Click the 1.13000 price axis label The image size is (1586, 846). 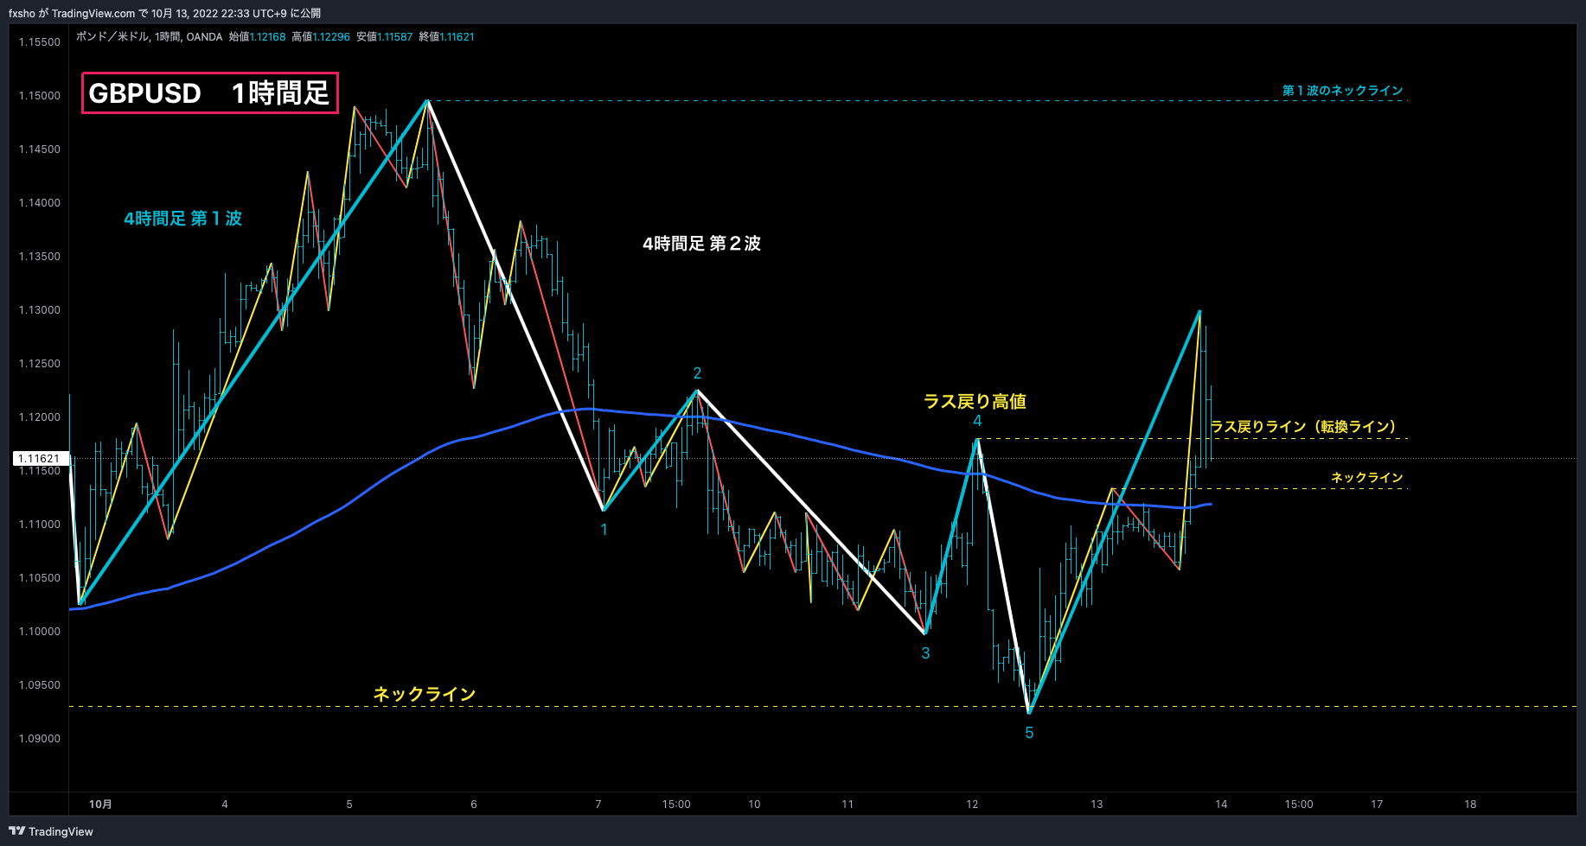(x=40, y=310)
